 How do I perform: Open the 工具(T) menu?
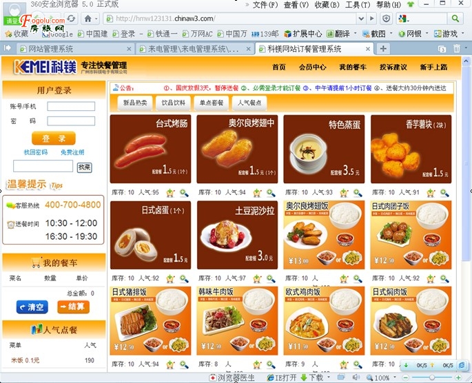coord(356,5)
